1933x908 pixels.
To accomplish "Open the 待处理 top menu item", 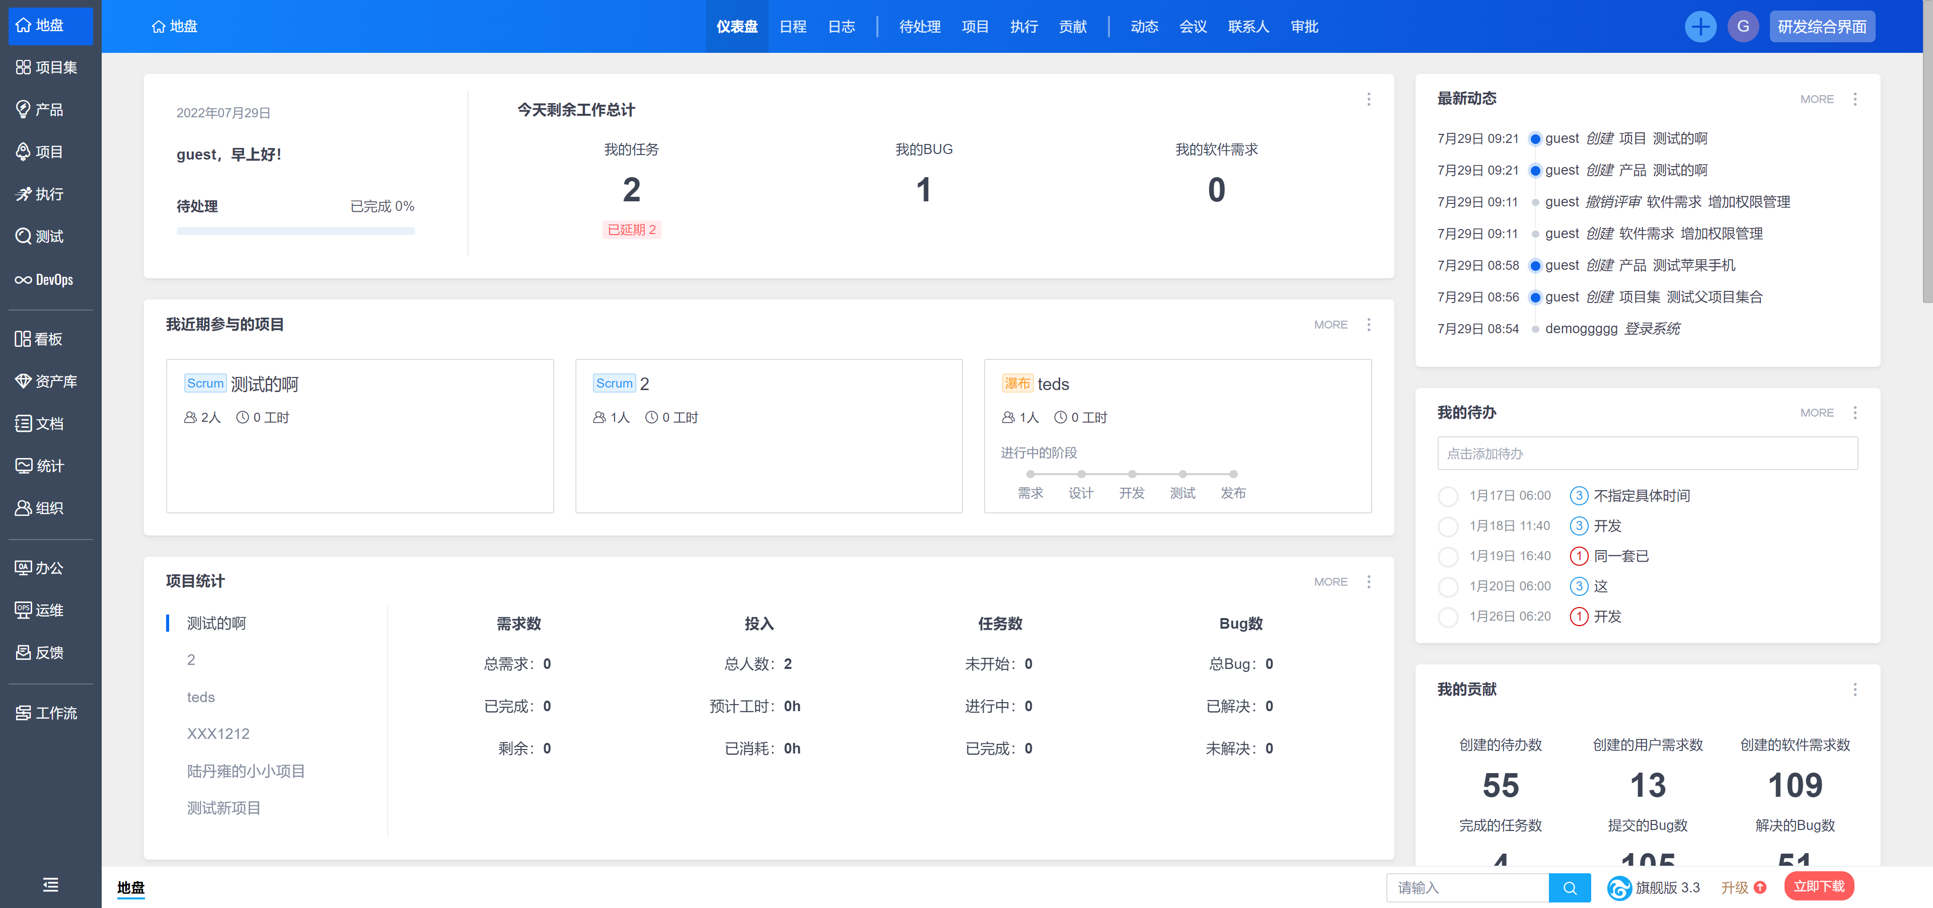I will pyautogui.click(x=919, y=27).
